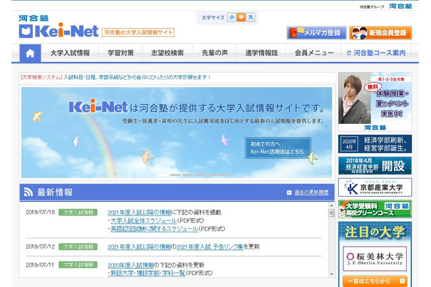Click the first carousel slide indicator

tap(163, 175)
